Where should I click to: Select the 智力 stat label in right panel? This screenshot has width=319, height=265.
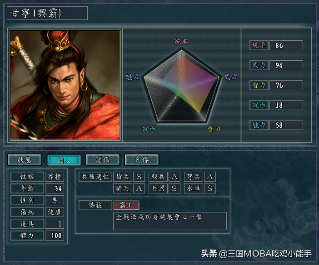pyautogui.click(x=259, y=85)
